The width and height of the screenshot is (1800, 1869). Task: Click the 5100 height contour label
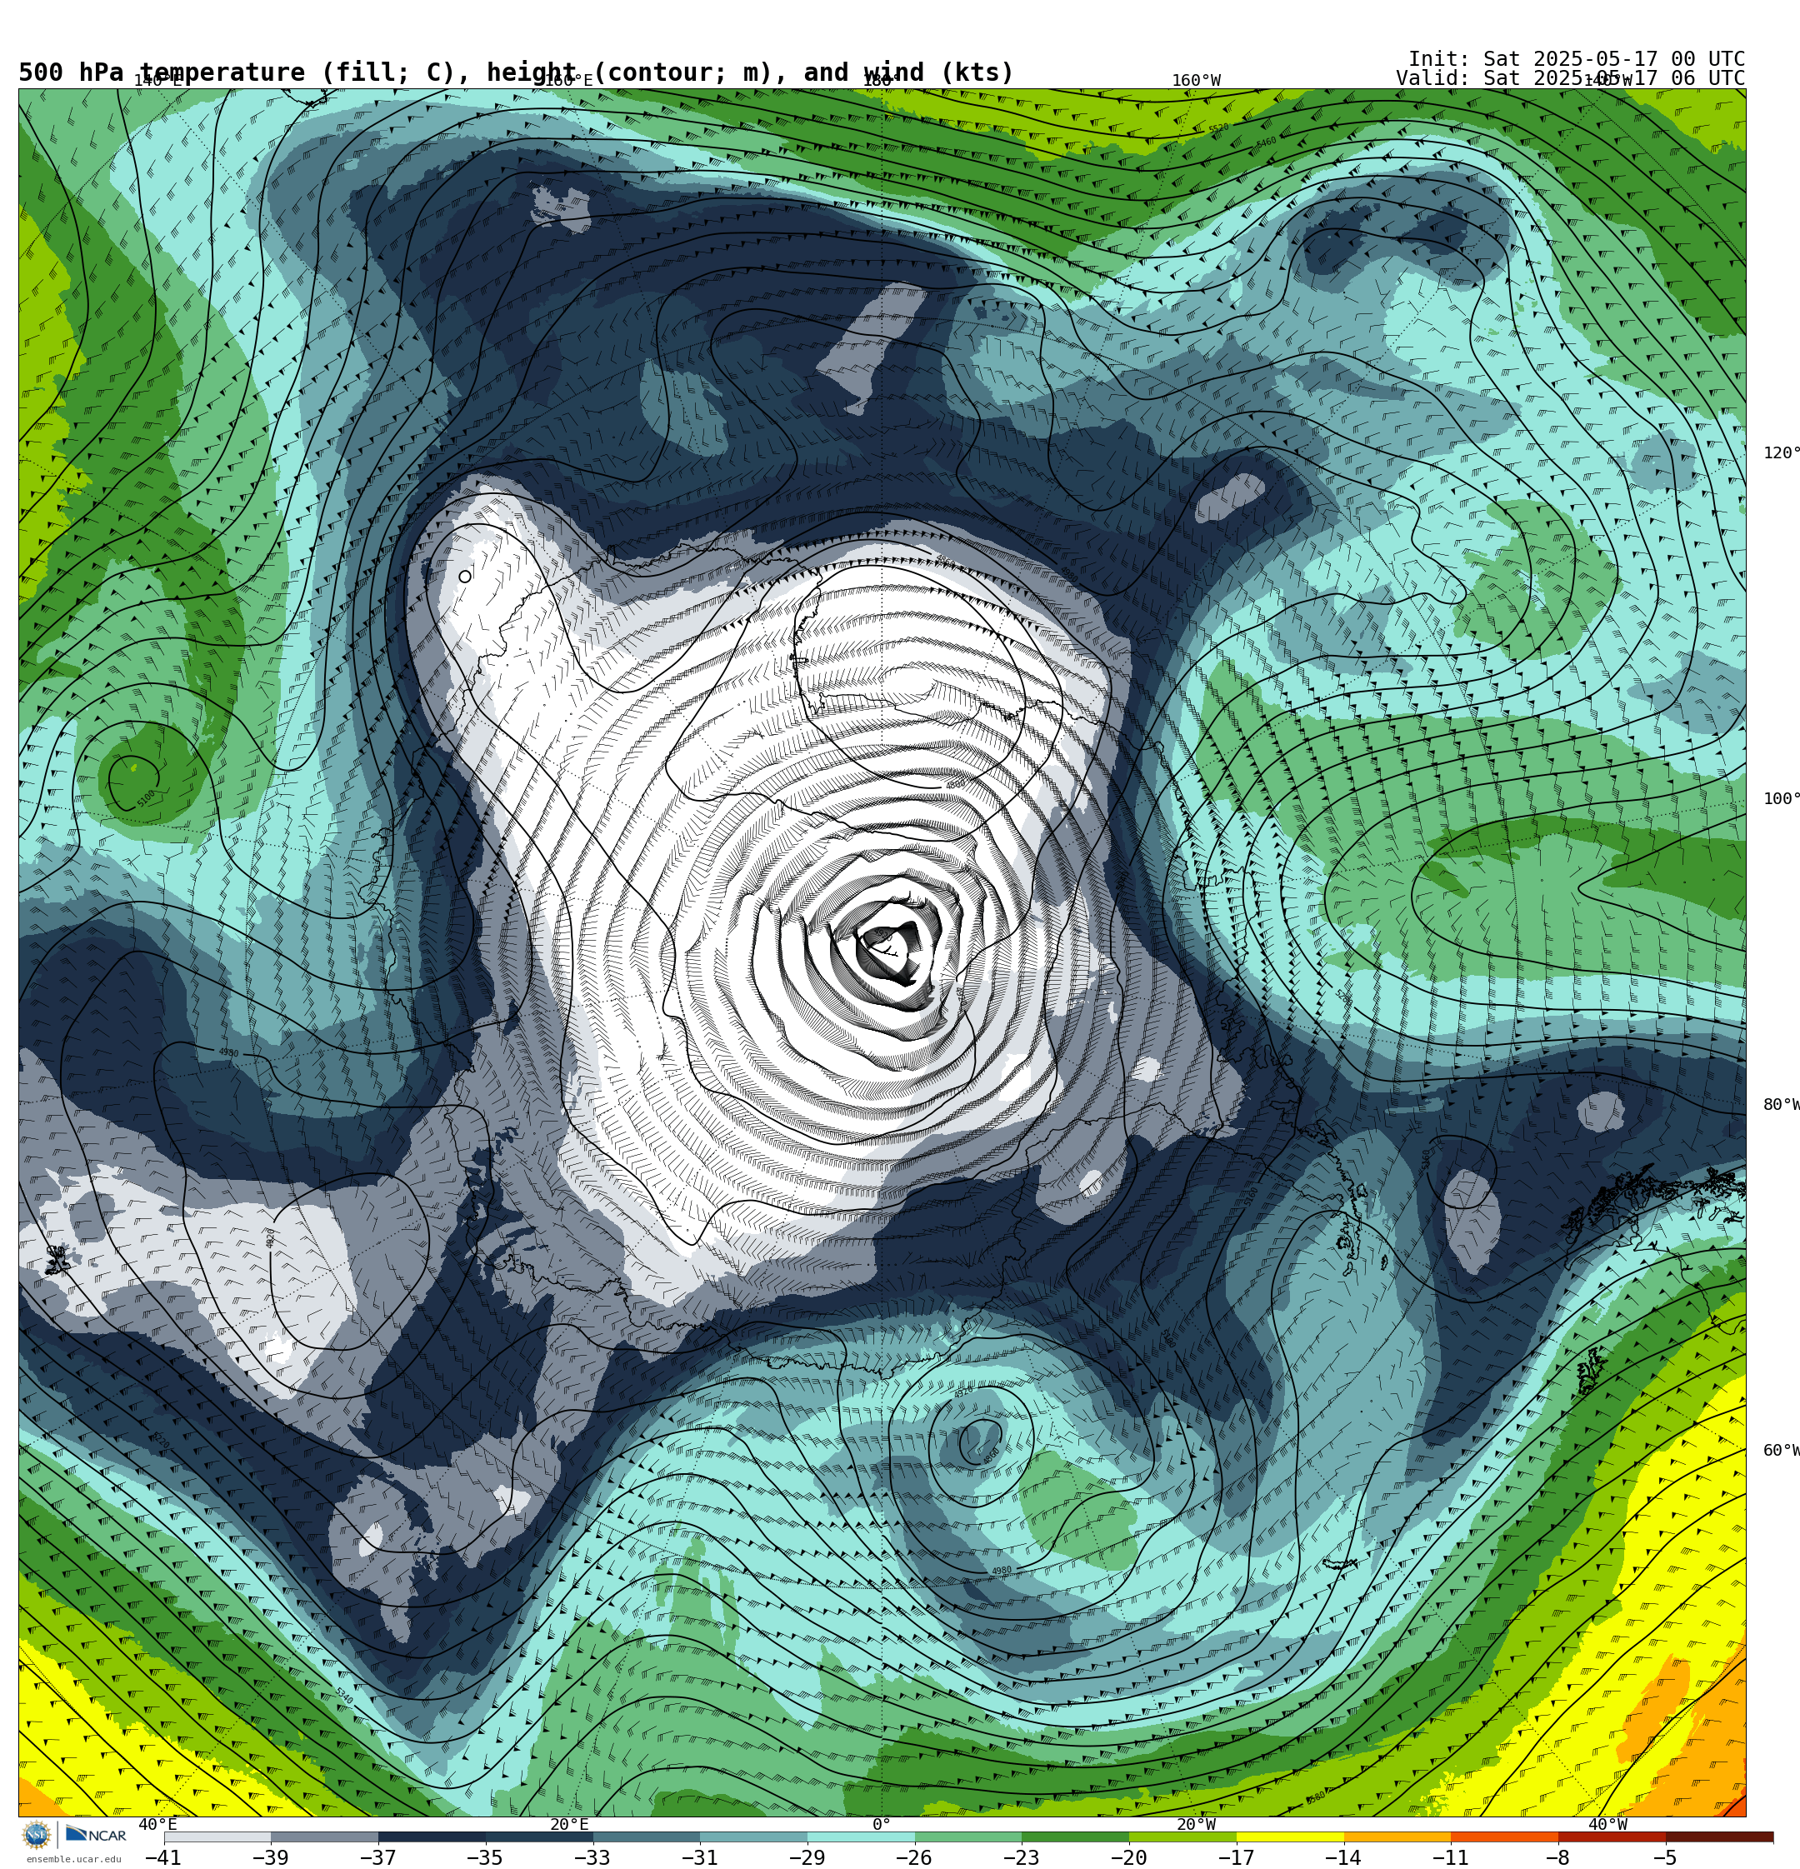pos(146,798)
